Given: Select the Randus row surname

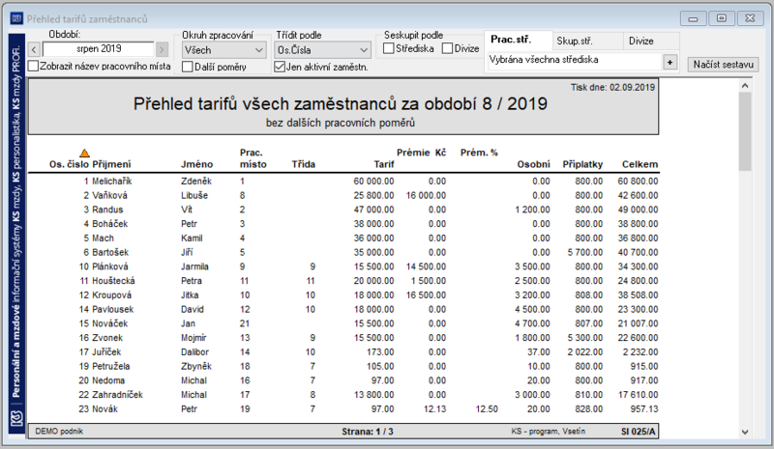Looking at the screenshot, I should click(x=107, y=210).
